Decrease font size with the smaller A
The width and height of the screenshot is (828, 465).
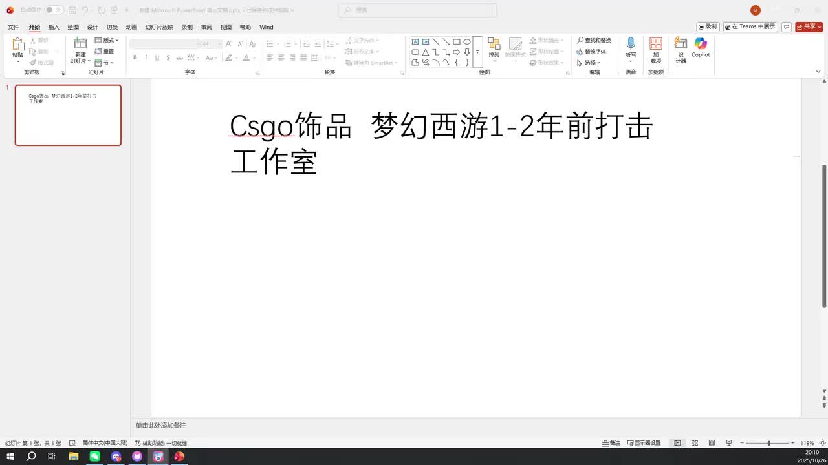239,44
